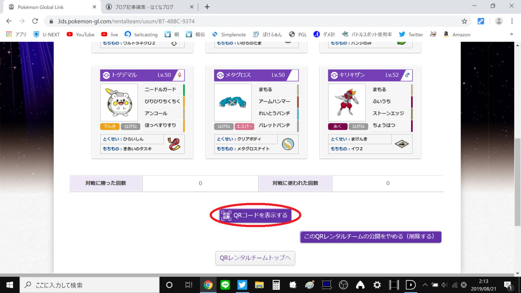Screen dimensions: 521x293
Task: Open the PGL bookmark
Action: [298, 34]
